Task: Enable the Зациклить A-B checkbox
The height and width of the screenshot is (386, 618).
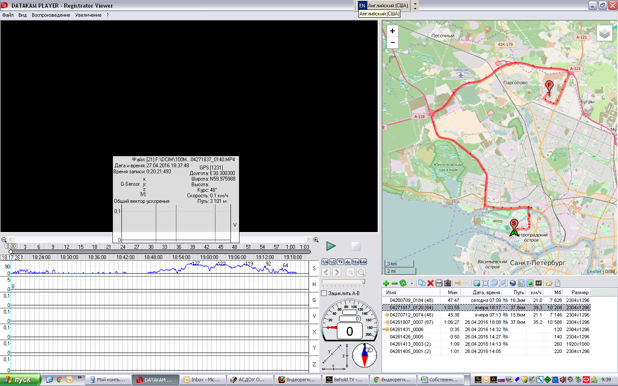Action: (324, 293)
